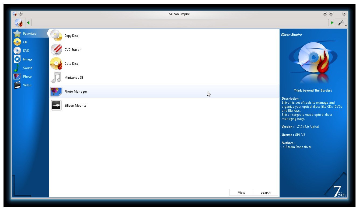Select the Silicon Mounter text
Viewport: 359px width, 210px height.
(76, 106)
